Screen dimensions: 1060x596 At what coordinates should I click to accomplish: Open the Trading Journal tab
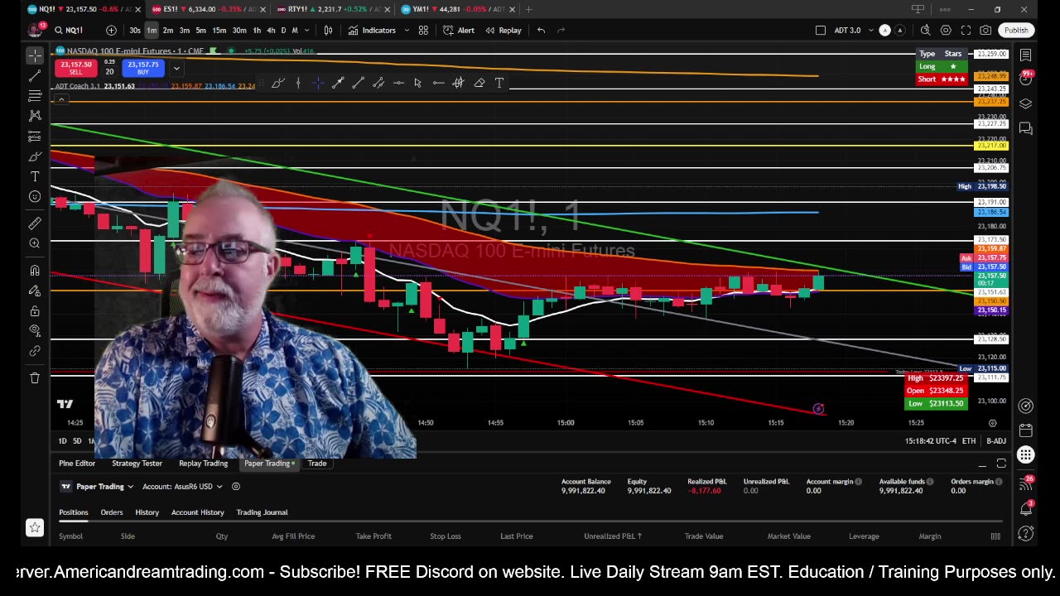tap(262, 512)
